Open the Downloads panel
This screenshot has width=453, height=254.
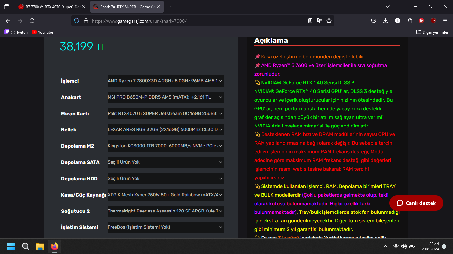tap(386, 21)
